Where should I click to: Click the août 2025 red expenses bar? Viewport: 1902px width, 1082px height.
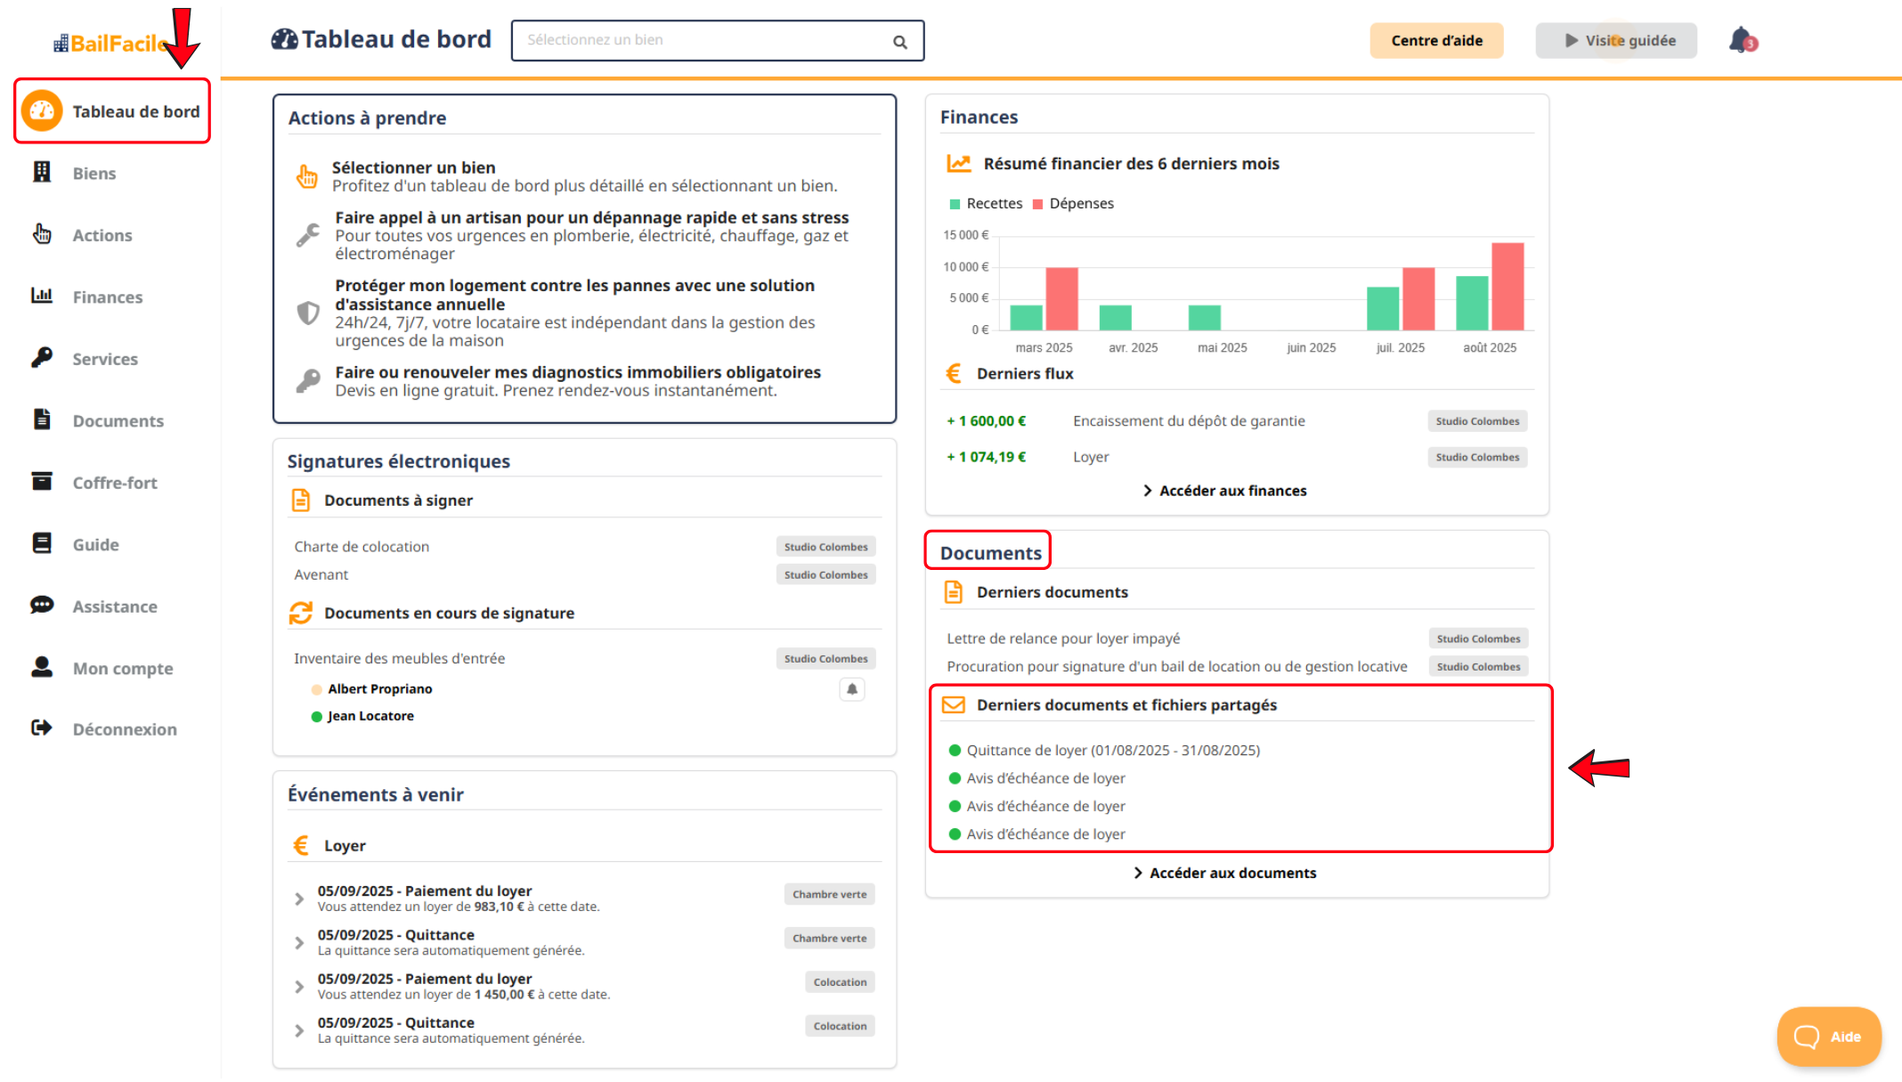(1507, 287)
